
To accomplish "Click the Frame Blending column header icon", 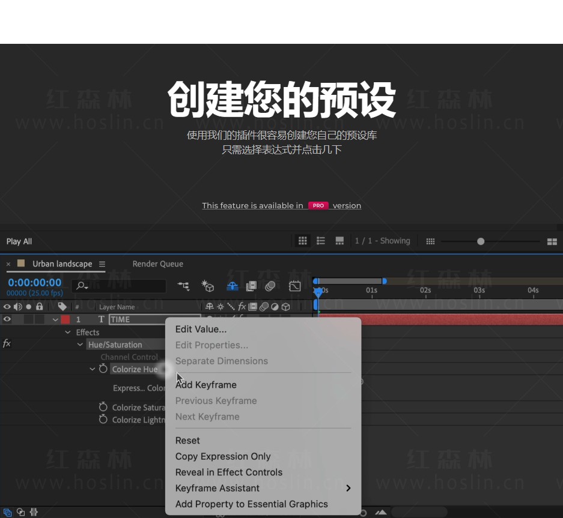I will pyautogui.click(x=253, y=307).
